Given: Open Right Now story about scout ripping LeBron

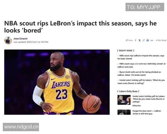Looking at the screenshot, I should (141, 57).
